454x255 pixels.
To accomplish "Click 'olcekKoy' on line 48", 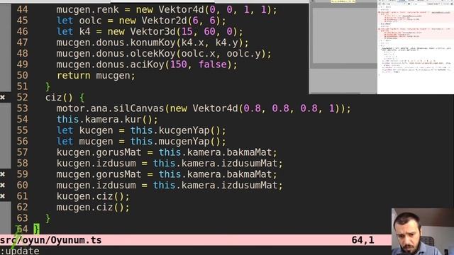I will (x=153, y=54).
